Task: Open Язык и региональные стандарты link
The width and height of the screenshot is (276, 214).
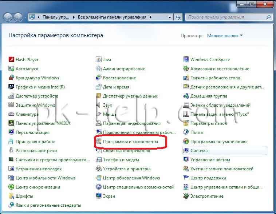Action: pyautogui.click(x=48, y=205)
